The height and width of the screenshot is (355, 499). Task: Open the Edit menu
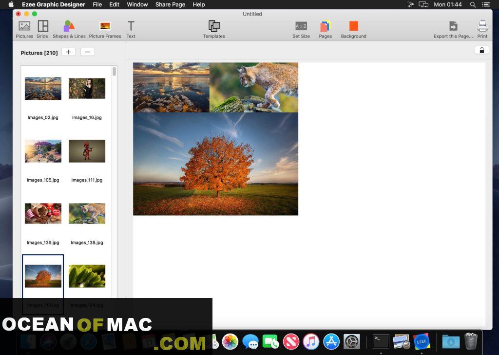click(x=114, y=4)
